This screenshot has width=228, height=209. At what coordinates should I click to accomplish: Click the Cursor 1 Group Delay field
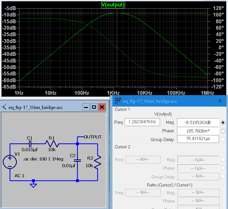pyautogui.click(x=198, y=139)
